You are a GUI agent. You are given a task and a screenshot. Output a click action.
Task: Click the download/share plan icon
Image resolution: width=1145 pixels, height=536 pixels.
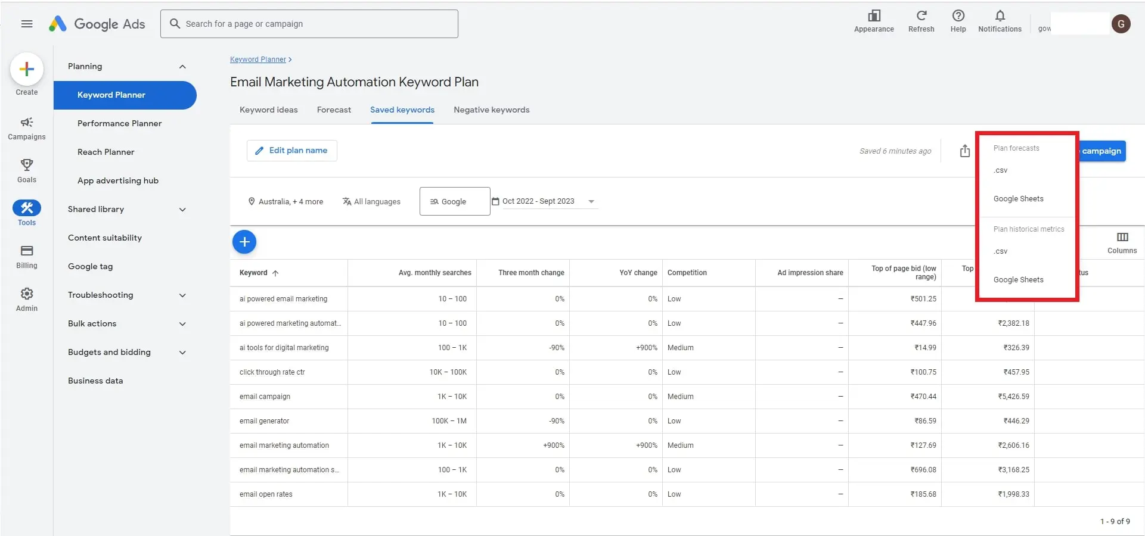coord(964,151)
